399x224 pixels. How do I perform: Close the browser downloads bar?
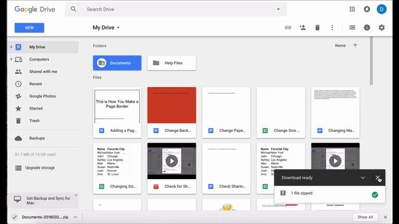tap(385, 217)
